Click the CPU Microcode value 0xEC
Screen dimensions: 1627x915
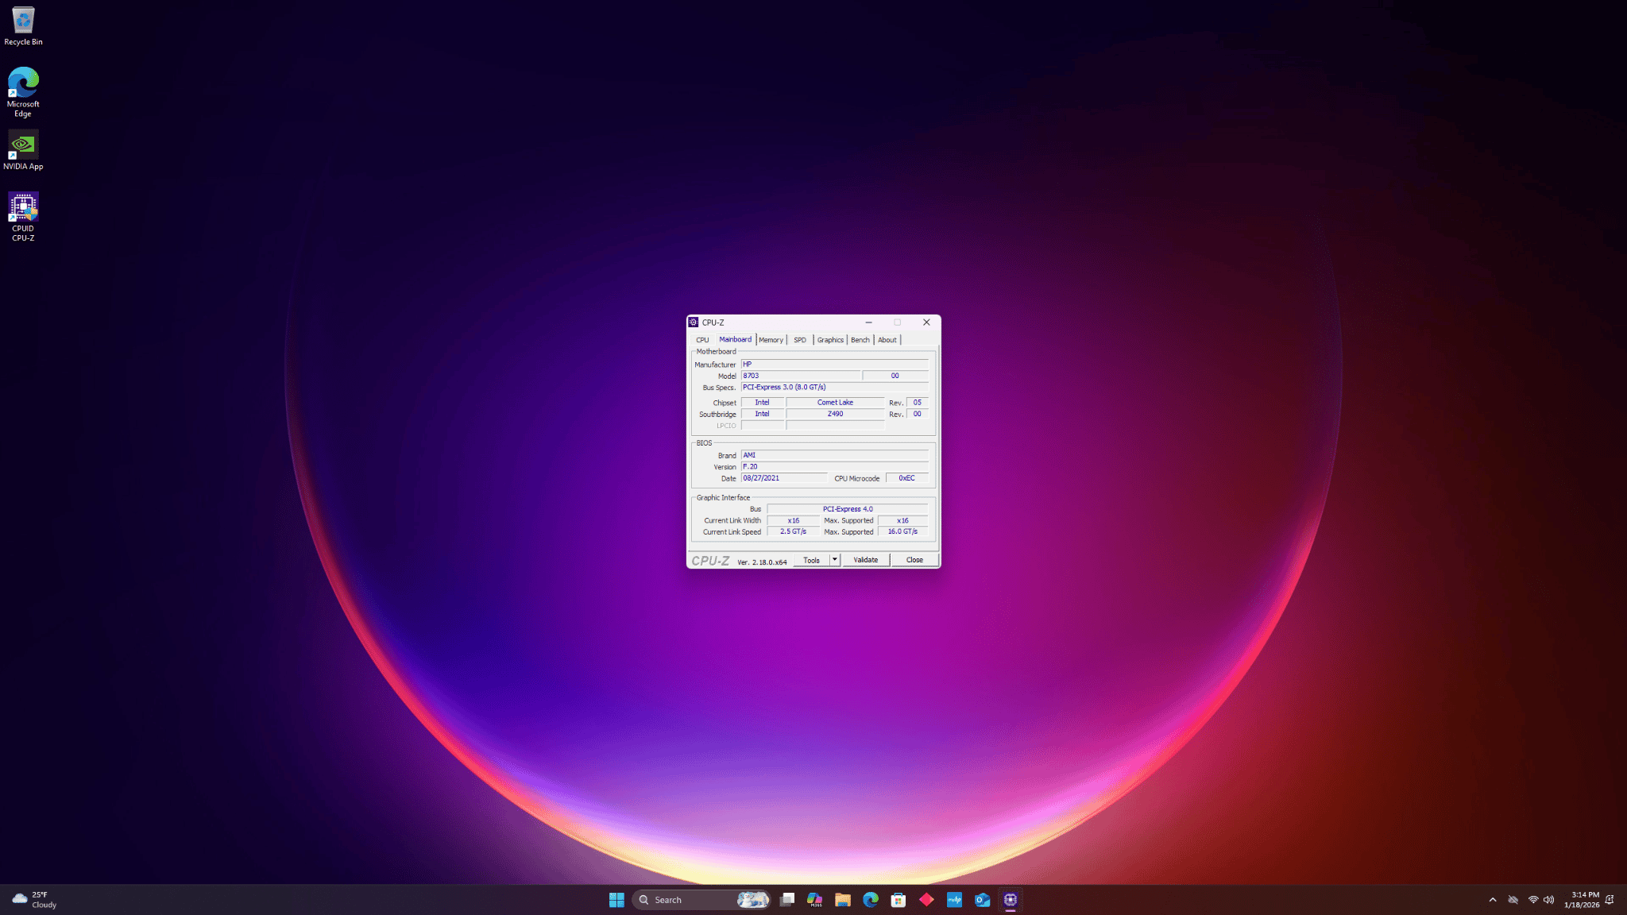click(907, 478)
